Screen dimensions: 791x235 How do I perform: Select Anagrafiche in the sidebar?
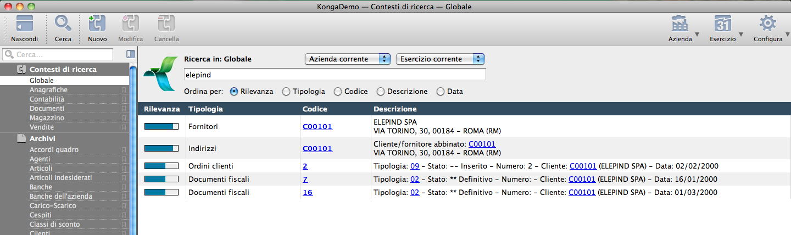(x=48, y=89)
